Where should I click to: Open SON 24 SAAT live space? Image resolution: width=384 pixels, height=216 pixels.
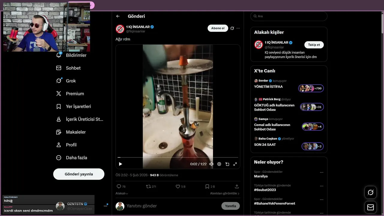pyautogui.click(x=265, y=145)
